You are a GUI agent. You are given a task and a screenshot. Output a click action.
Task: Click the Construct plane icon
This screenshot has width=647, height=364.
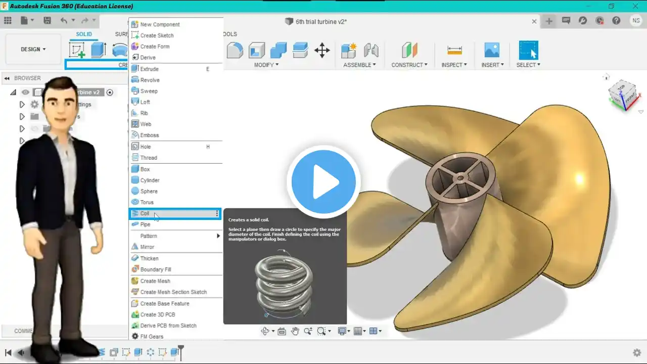[409, 50]
